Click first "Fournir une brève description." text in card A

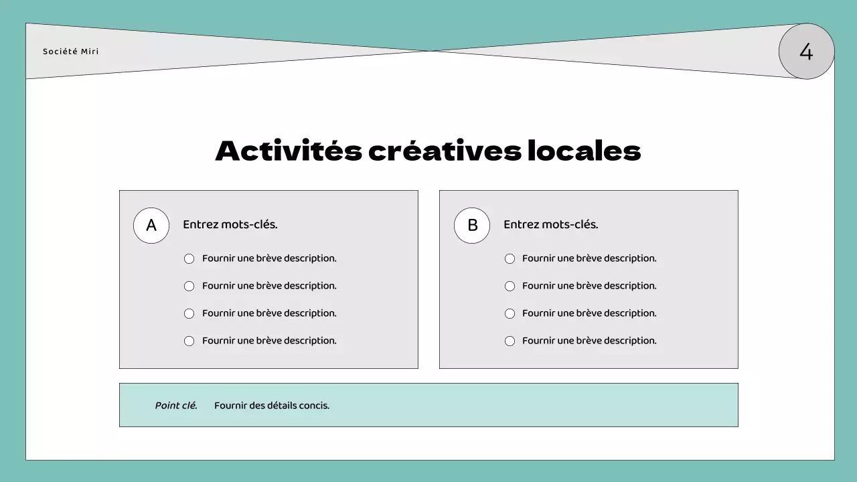click(x=269, y=258)
